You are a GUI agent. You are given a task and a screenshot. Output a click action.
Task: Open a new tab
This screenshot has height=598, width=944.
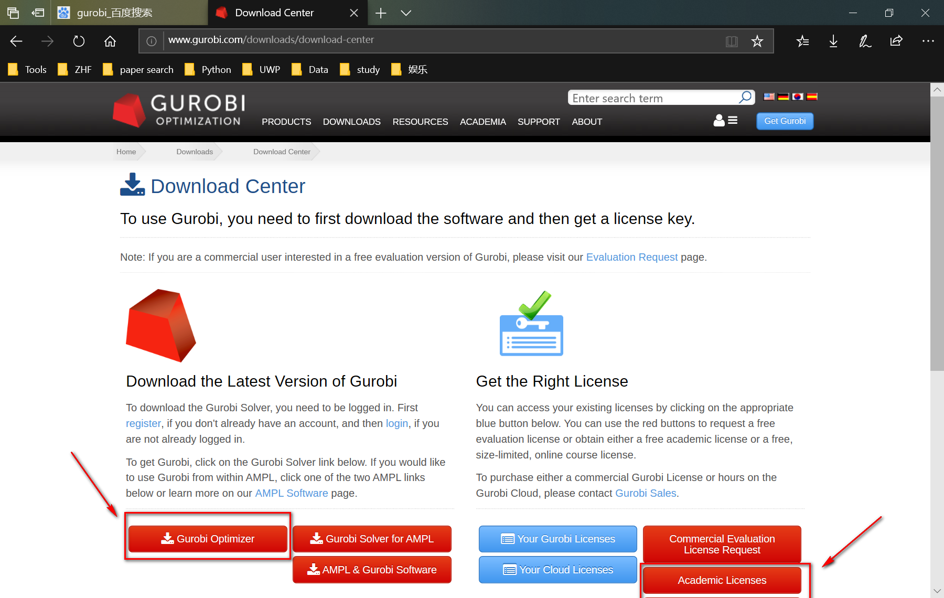(x=381, y=13)
